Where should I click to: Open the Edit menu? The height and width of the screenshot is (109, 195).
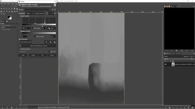[x=5, y=4]
